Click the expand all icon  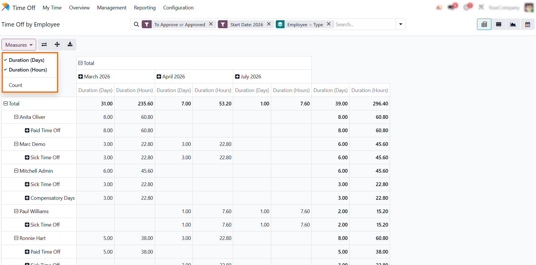pos(57,44)
